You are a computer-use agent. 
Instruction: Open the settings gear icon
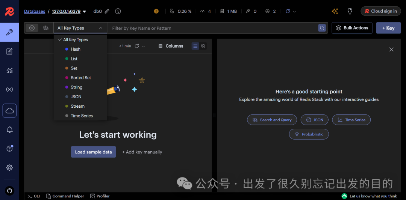pos(9,168)
